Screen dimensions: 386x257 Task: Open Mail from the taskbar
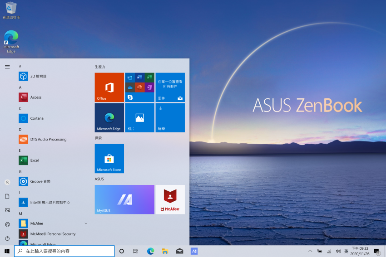tap(180, 251)
